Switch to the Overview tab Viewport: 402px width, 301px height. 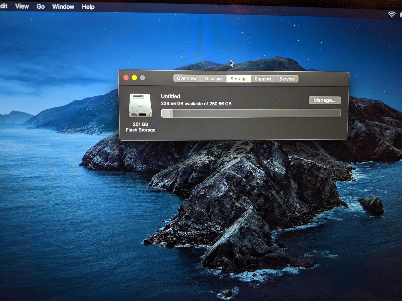point(187,79)
